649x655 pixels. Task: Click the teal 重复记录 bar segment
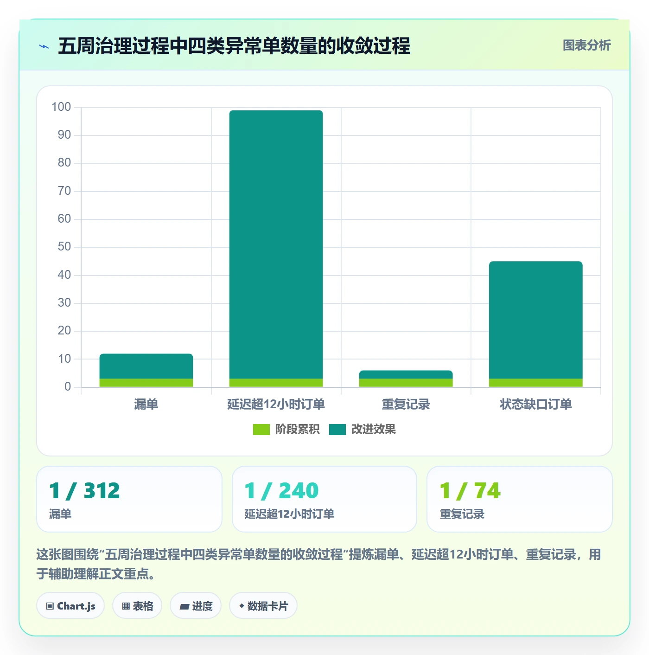406,374
